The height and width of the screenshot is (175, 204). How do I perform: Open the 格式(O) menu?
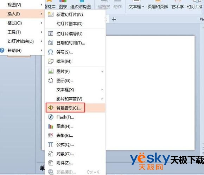click(22, 23)
